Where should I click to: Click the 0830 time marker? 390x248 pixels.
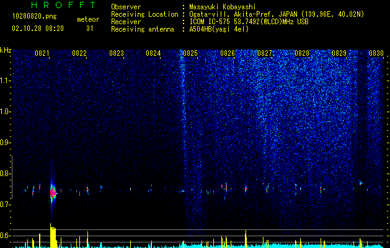[x=376, y=53]
